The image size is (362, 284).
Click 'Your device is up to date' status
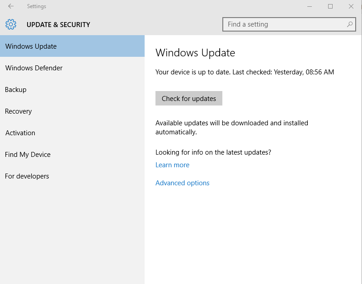244,72
